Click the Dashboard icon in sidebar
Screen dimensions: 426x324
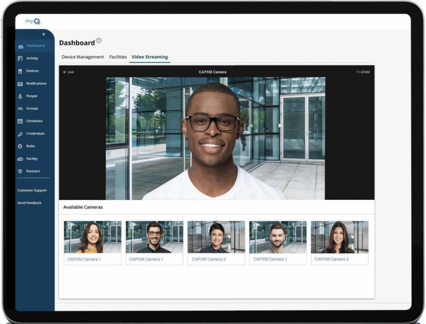20,46
